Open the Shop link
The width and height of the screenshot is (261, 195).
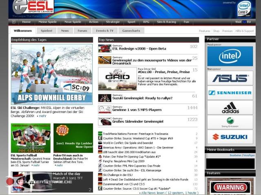coord(216,31)
